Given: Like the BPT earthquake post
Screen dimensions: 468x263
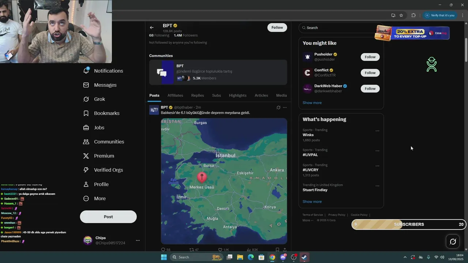Looking at the screenshot, I should pos(220,250).
